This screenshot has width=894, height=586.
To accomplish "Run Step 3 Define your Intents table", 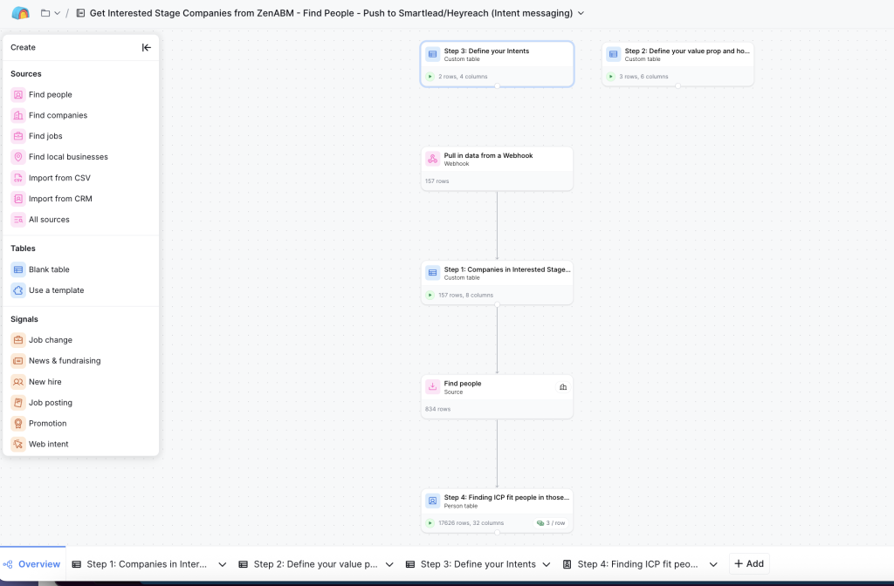I will 430,77.
